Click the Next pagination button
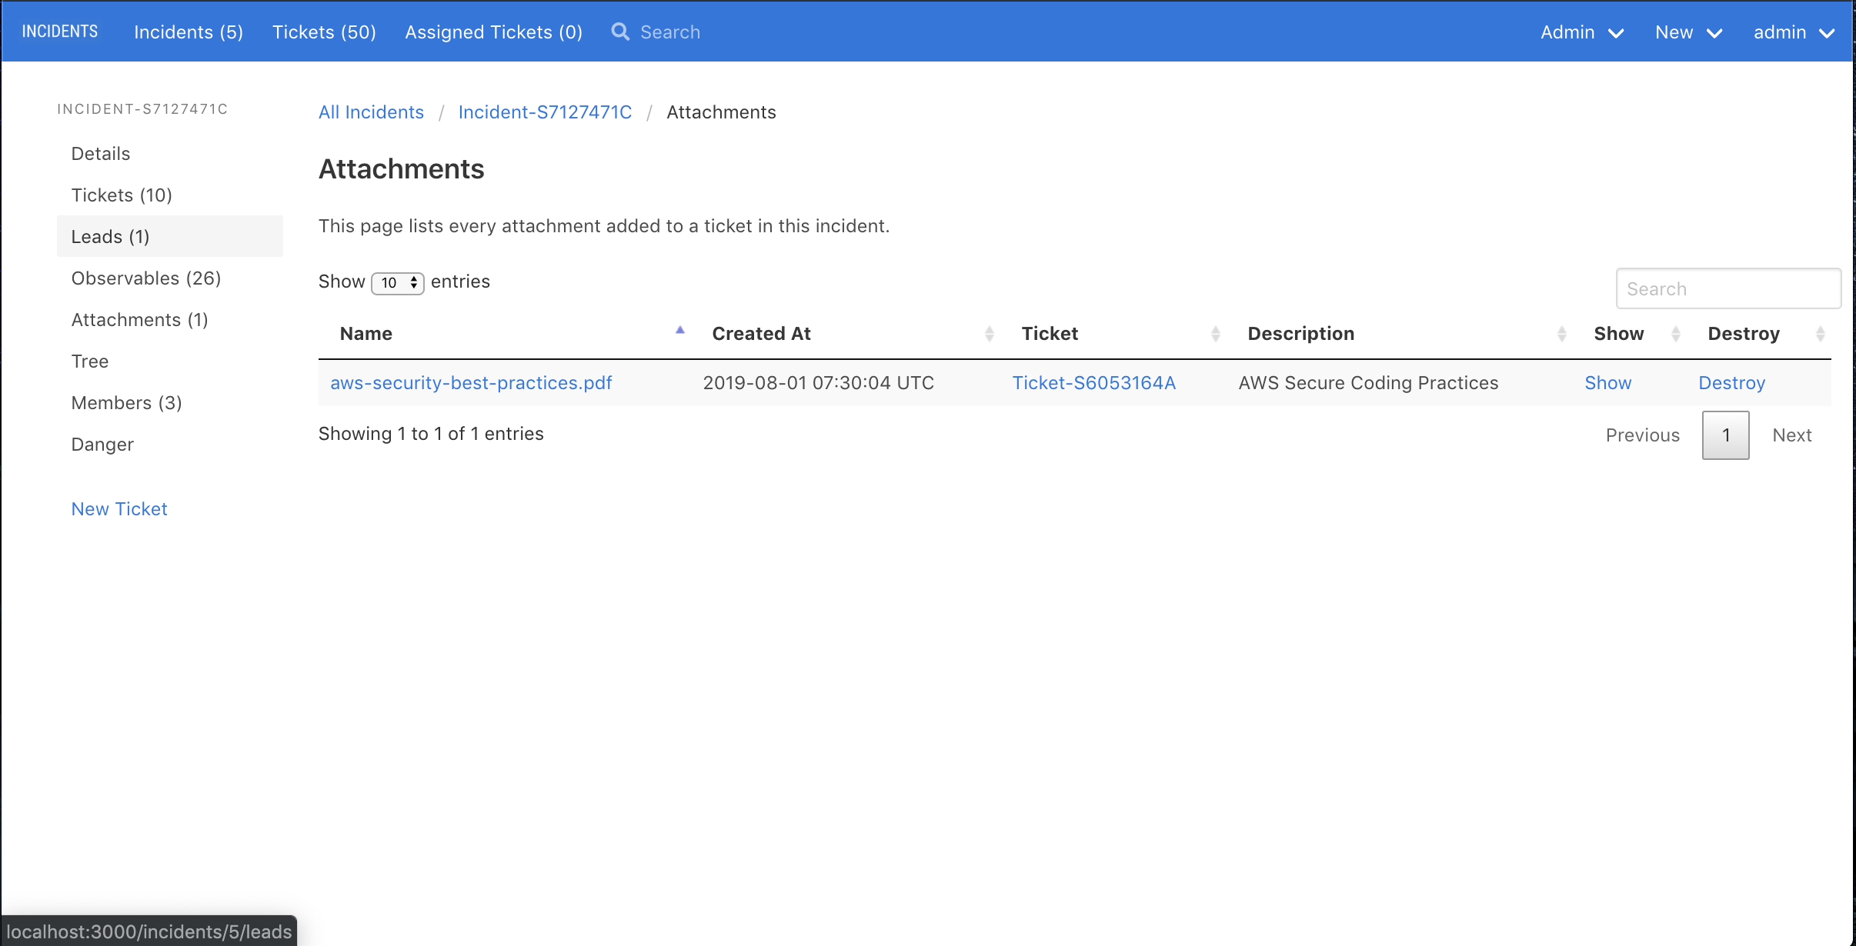The image size is (1856, 946). [x=1792, y=433]
